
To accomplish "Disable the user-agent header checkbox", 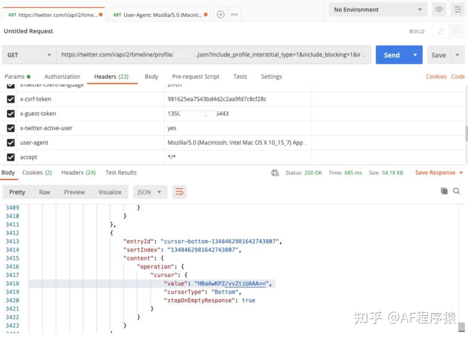I will pyautogui.click(x=10, y=143).
